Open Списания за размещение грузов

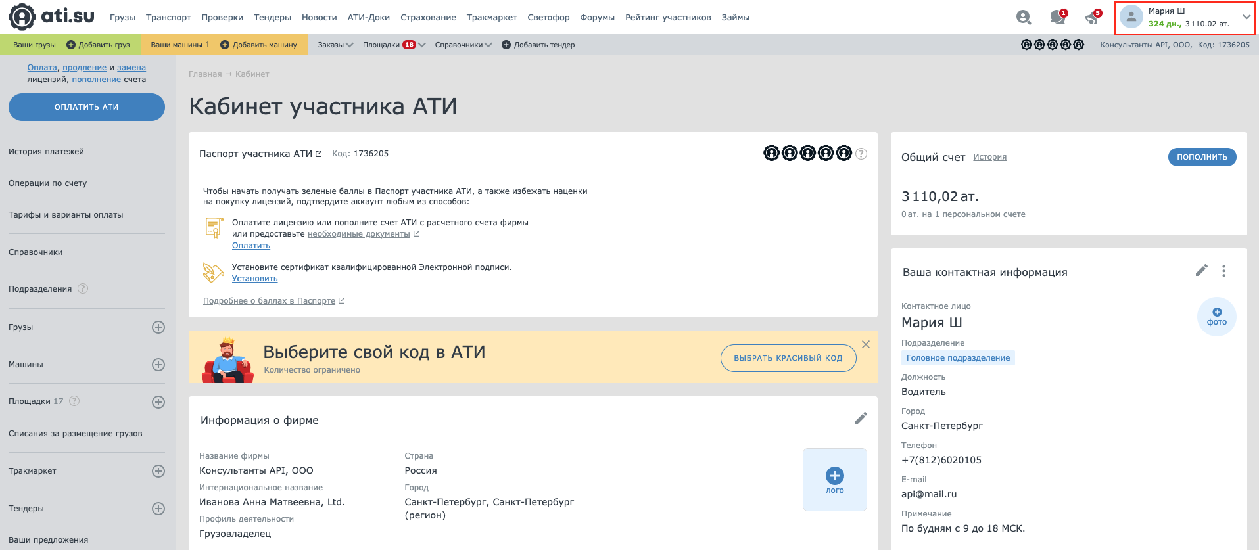(76, 434)
